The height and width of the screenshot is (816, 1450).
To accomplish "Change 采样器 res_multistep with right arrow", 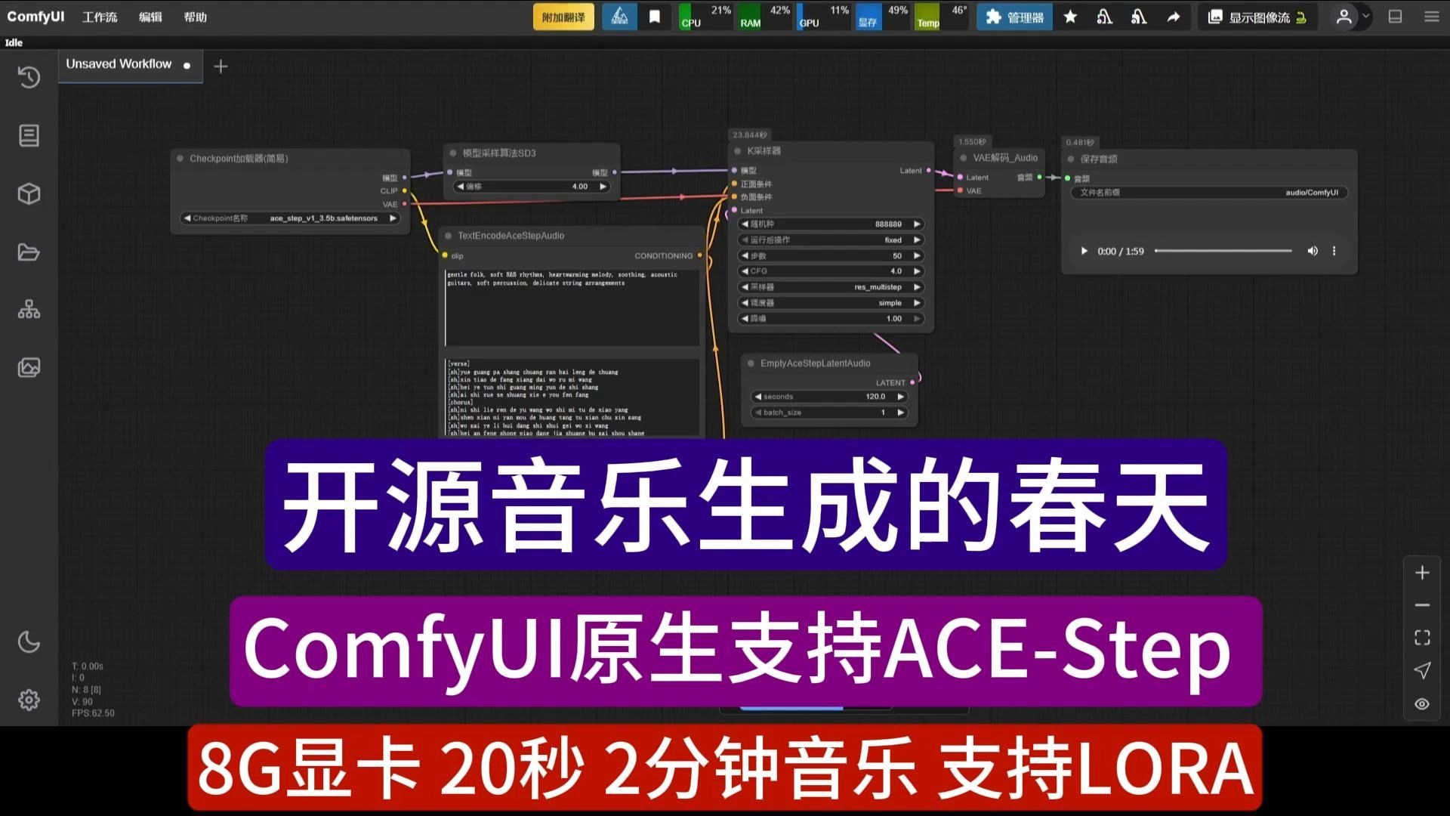I will [x=917, y=287].
